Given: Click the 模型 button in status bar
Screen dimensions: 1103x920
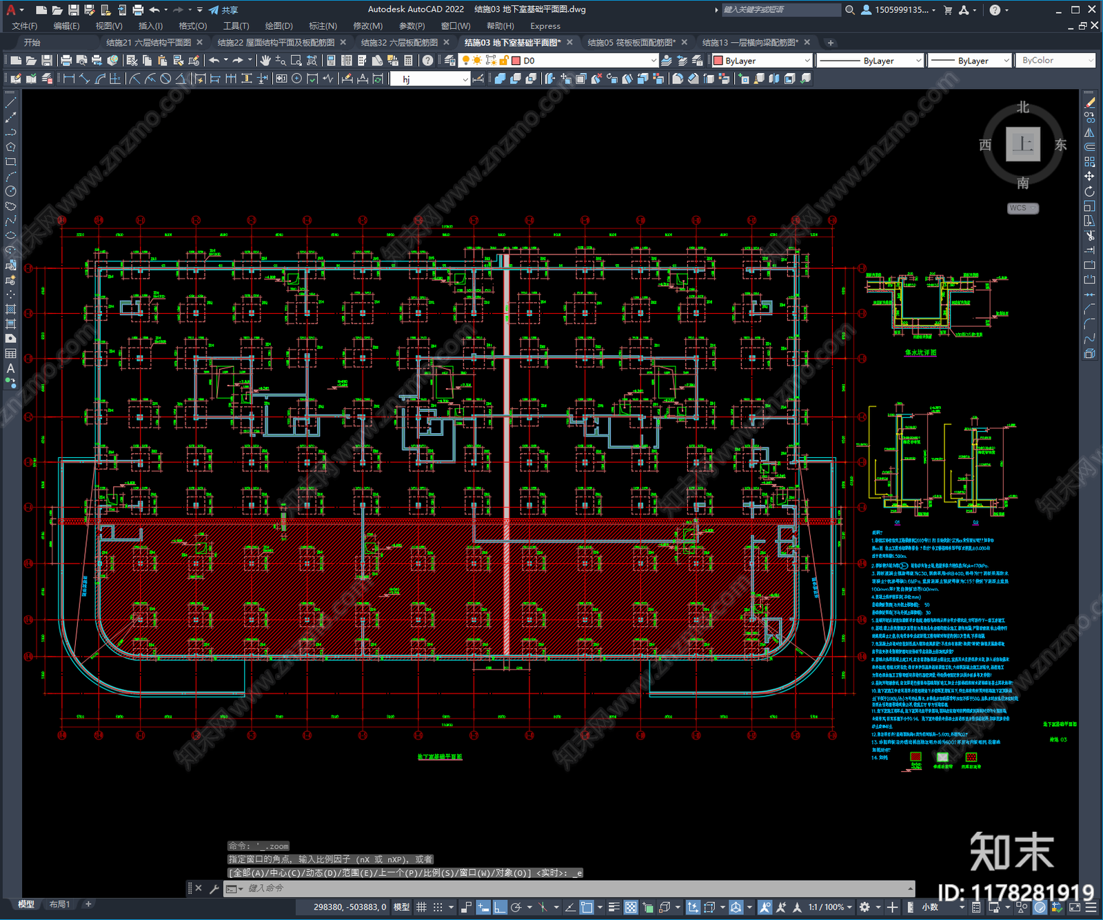Looking at the screenshot, I should pyautogui.click(x=402, y=908).
